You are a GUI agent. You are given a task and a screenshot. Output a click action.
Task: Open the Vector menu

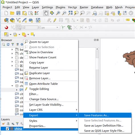[72, 7]
